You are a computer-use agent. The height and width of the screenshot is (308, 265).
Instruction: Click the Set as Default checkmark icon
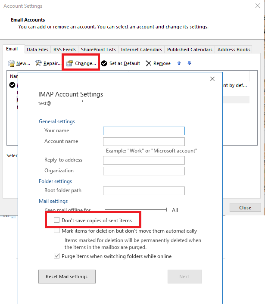click(x=104, y=63)
